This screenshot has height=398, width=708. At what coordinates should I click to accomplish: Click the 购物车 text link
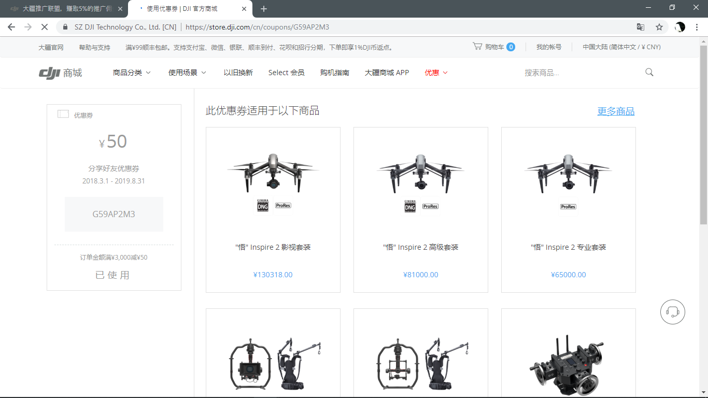[x=494, y=47]
